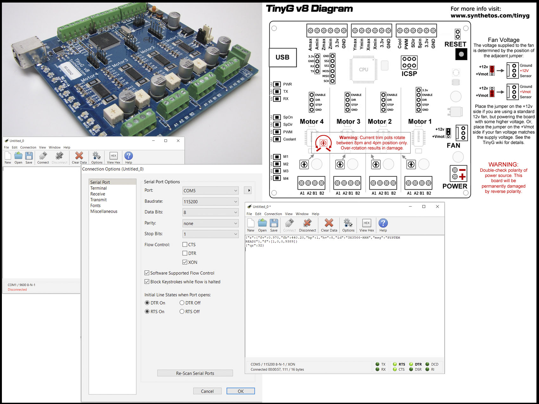The height and width of the screenshot is (404, 539).
Task: Click OK in Connection Options dialog
Action: click(241, 391)
